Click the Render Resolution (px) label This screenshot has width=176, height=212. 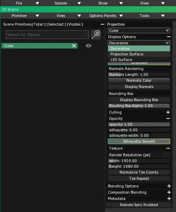(x=130, y=155)
